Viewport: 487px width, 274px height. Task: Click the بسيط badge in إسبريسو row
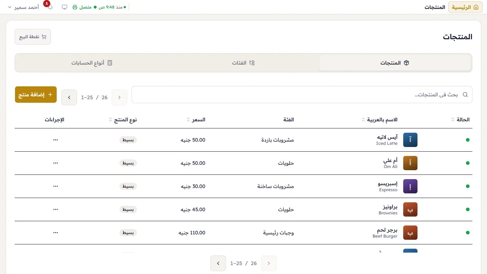coord(128,186)
